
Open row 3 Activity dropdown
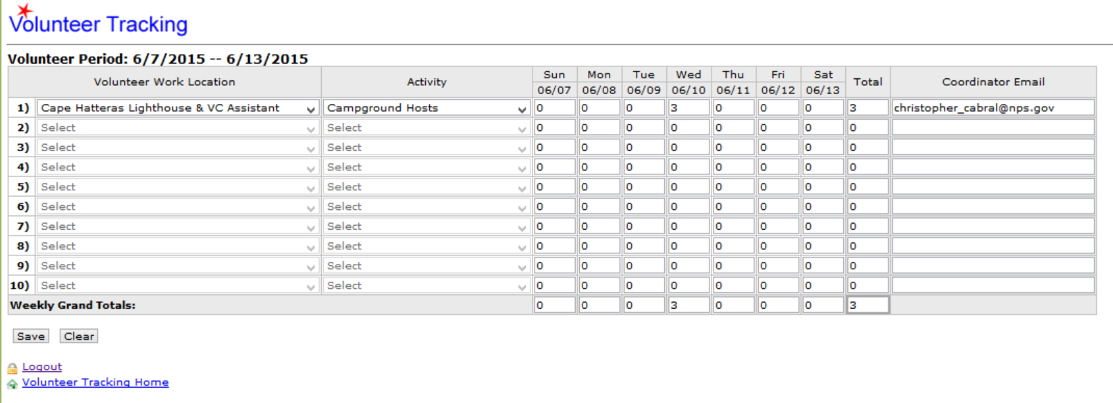(426, 147)
